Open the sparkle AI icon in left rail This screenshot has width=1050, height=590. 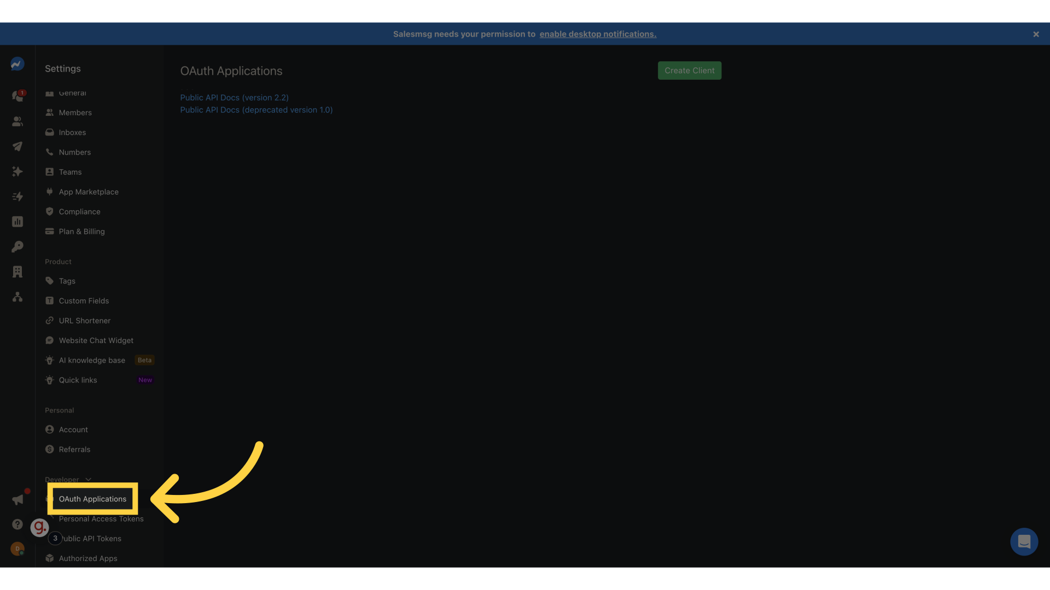(x=17, y=172)
